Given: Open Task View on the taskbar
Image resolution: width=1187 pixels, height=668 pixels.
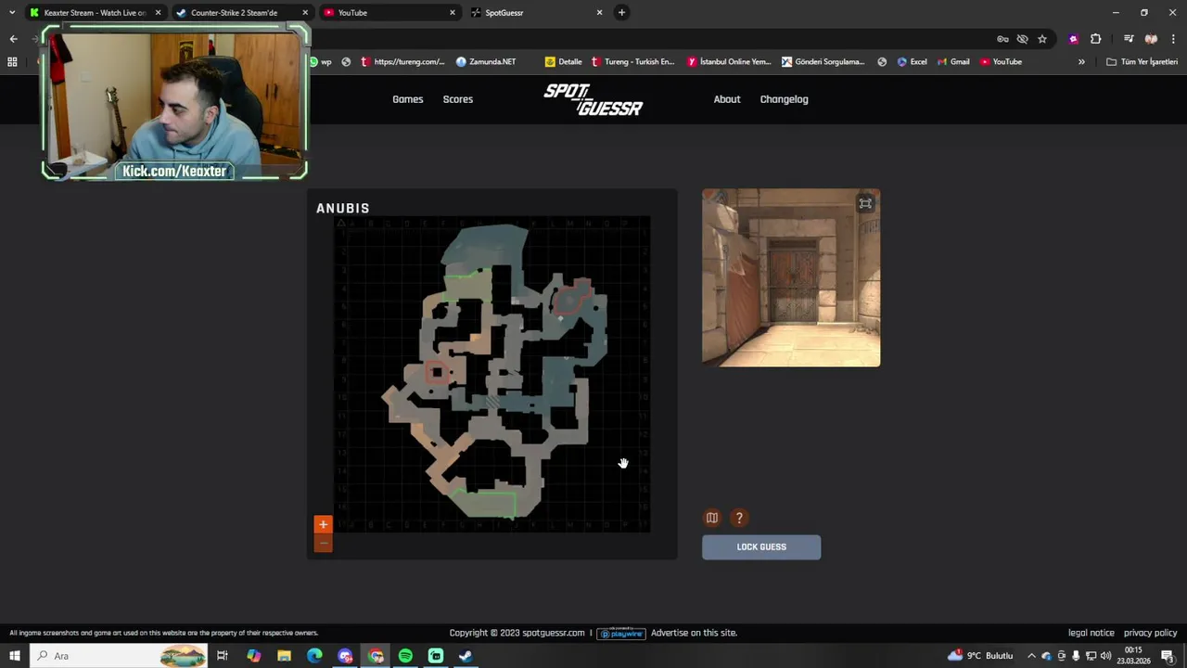Looking at the screenshot, I should tap(223, 656).
